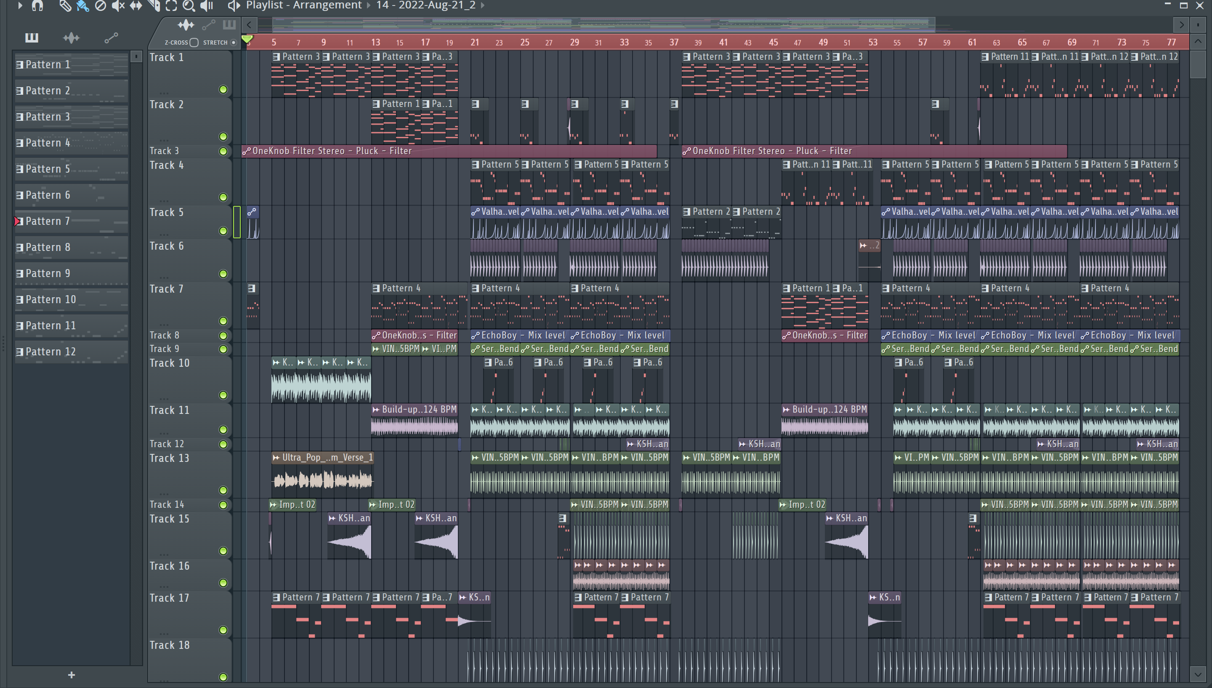1212x688 pixels.
Task: Open the Ultra_Pop Verse audio clip menu
Action: tap(276, 457)
